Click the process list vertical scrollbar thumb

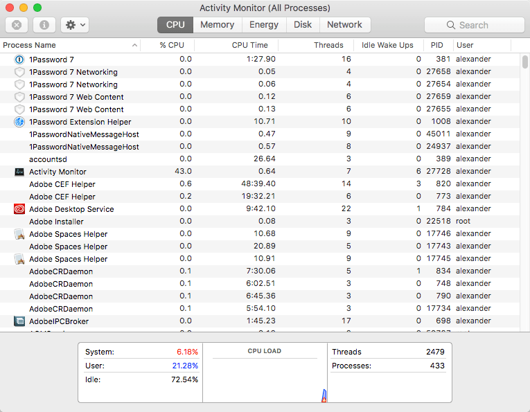[525, 62]
